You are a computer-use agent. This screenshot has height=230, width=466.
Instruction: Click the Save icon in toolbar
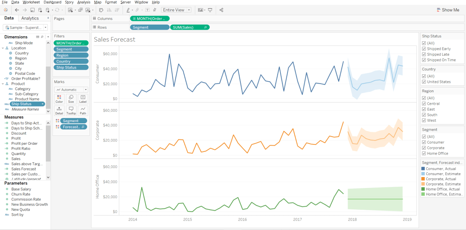(x=33, y=10)
